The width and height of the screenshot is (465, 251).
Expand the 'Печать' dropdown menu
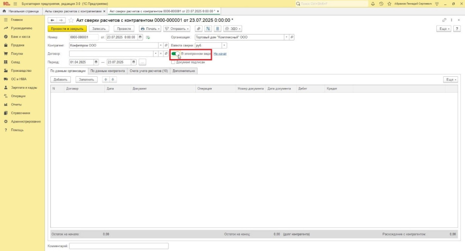click(x=150, y=29)
